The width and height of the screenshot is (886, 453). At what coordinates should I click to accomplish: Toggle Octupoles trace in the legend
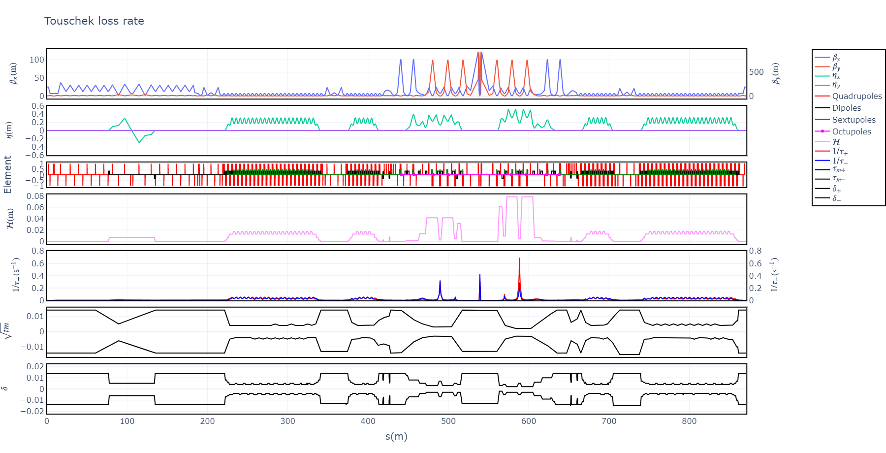coord(851,131)
